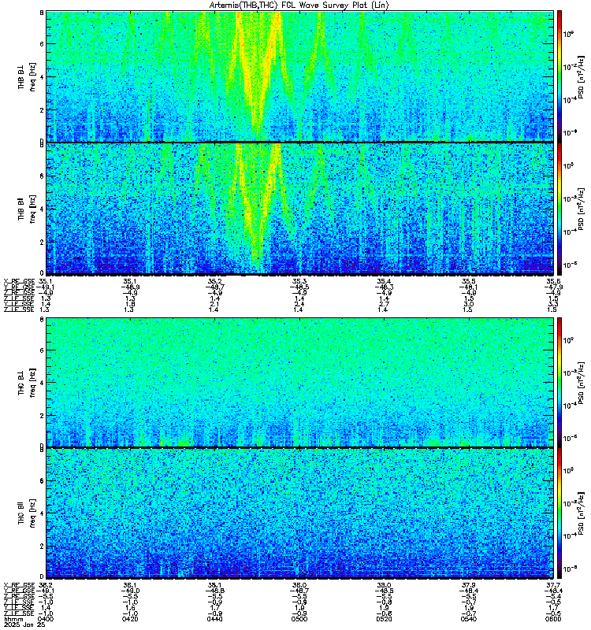Image resolution: width=591 pixels, height=630 pixels.
Task: Click the "0500" time tick label
Action: pos(299,619)
